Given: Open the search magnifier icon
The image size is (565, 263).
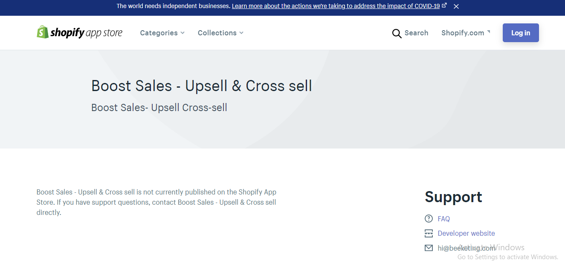Looking at the screenshot, I should pyautogui.click(x=397, y=33).
